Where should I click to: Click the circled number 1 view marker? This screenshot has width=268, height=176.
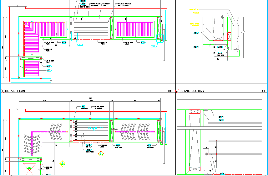pos(3,91)
